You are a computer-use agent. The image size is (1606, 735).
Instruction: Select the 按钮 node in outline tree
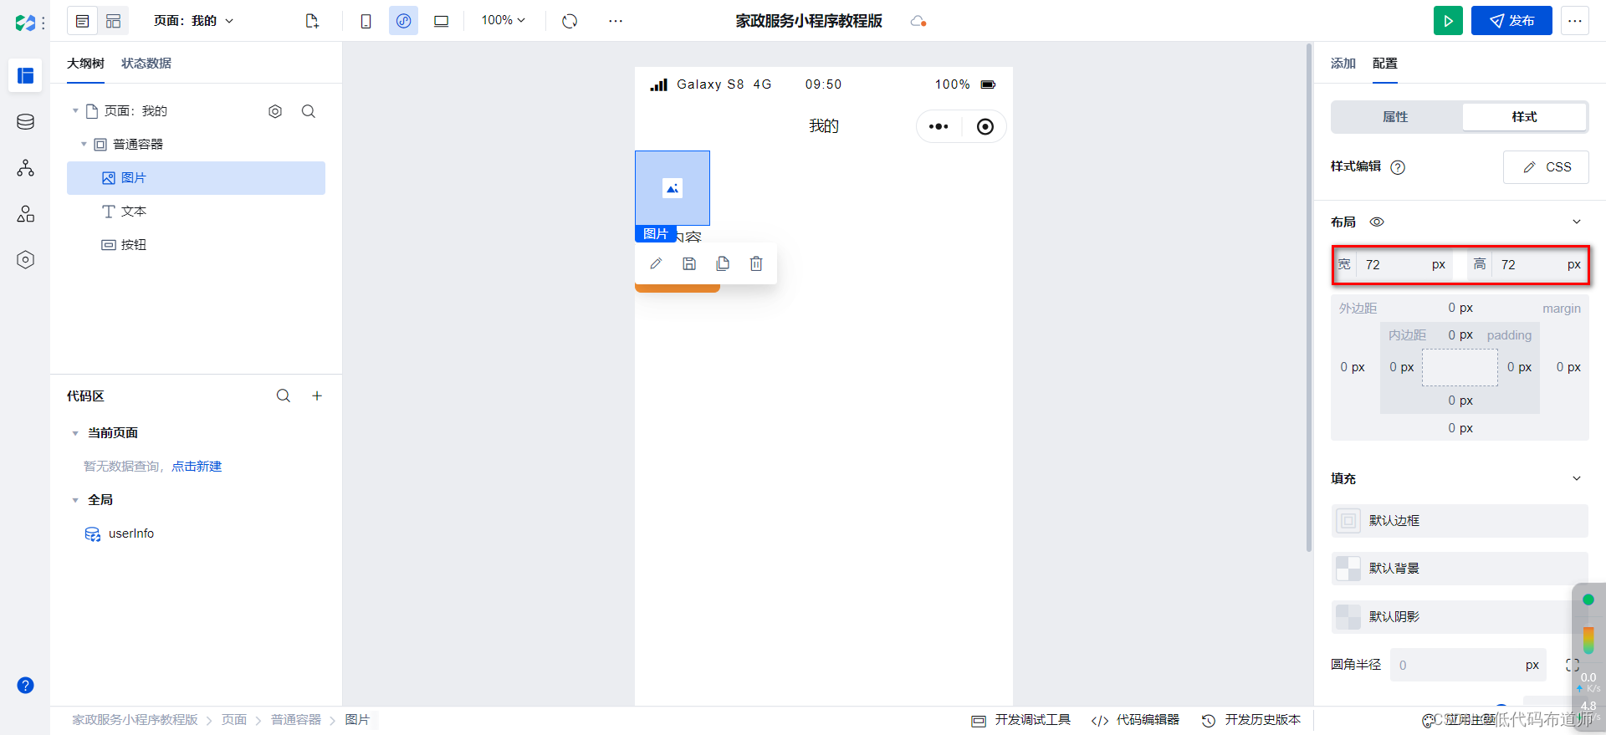(196, 245)
